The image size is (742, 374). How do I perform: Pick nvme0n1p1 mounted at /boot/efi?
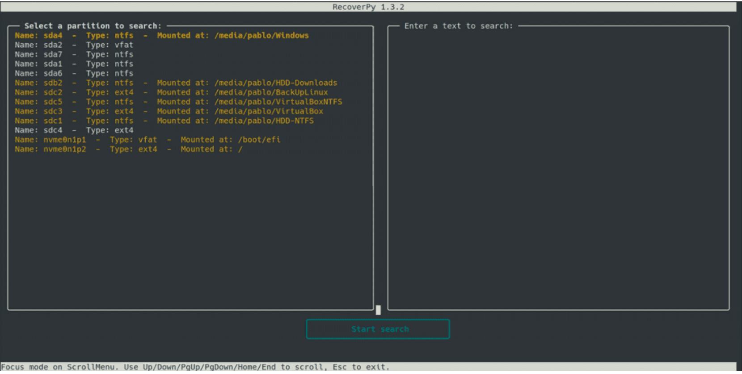coord(148,140)
